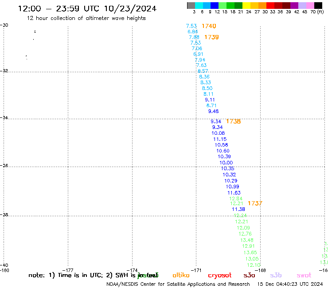328x288 pixels.
Task: Click the orange color scale swatch
Action: click(x=262, y=5)
